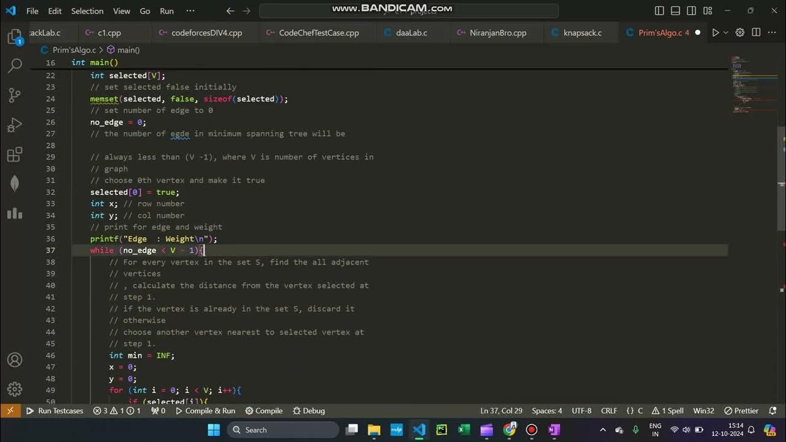
Task: Open the editor title bar gear settings icon
Action: point(740,33)
